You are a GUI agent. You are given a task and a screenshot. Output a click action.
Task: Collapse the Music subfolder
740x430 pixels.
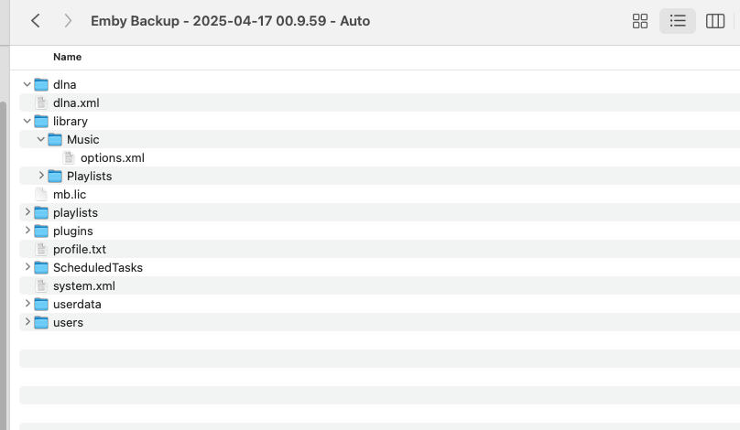(41, 139)
